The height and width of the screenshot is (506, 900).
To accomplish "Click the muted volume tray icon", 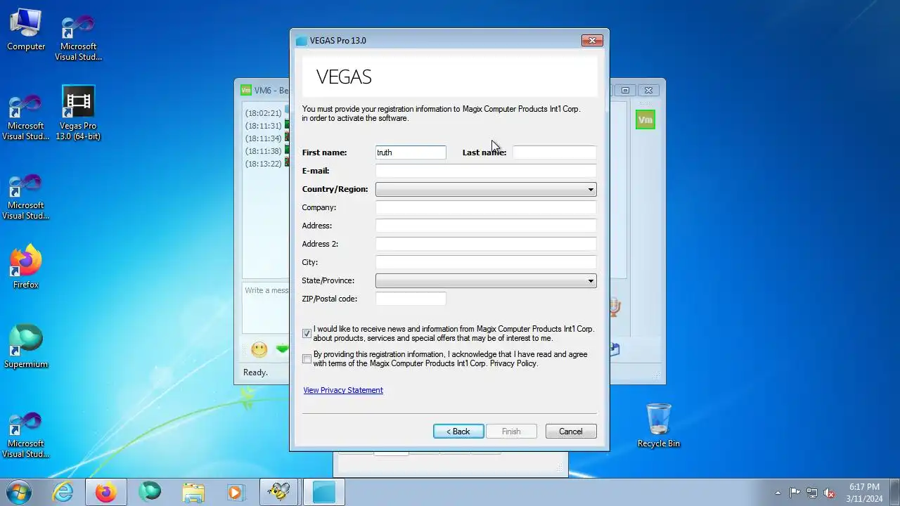I will pos(830,493).
